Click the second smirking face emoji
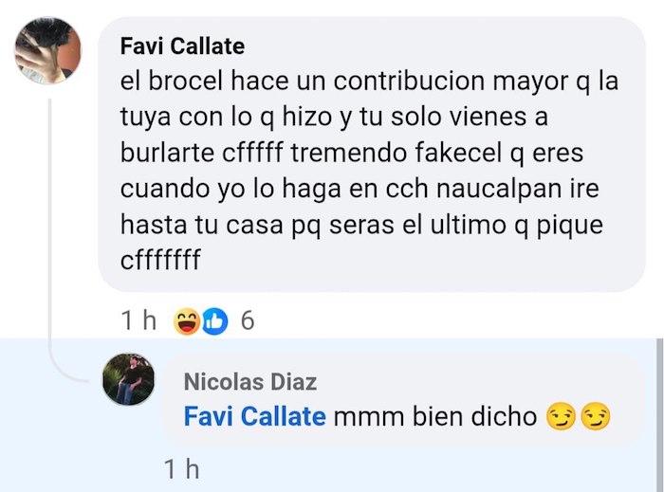This screenshot has height=492, width=664. pos(596,416)
